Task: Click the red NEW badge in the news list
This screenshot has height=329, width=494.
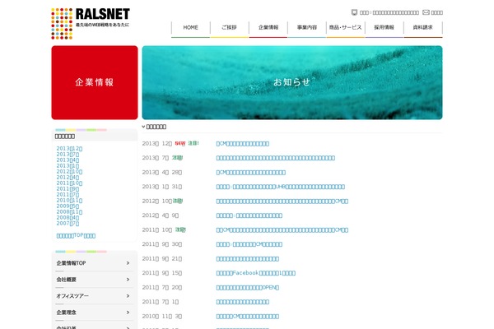Action: (x=180, y=143)
